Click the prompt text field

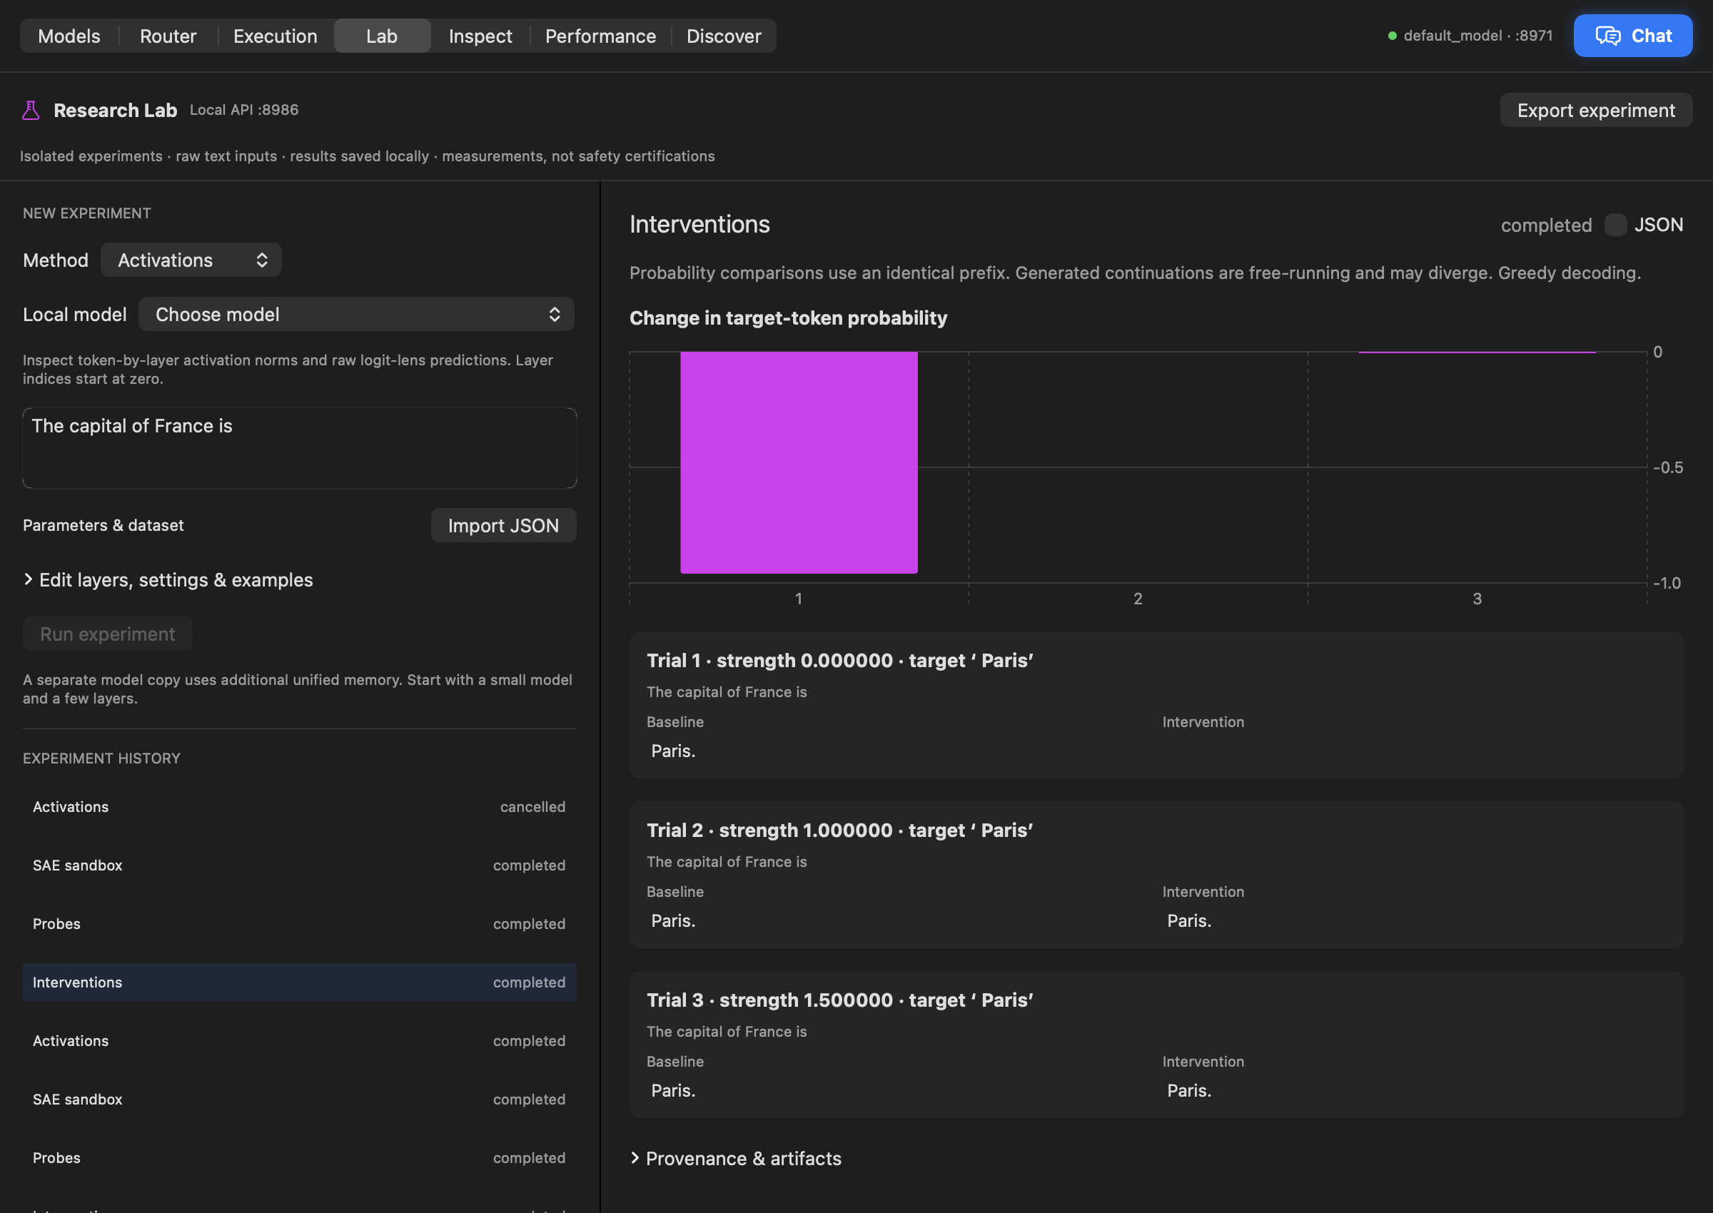point(300,448)
